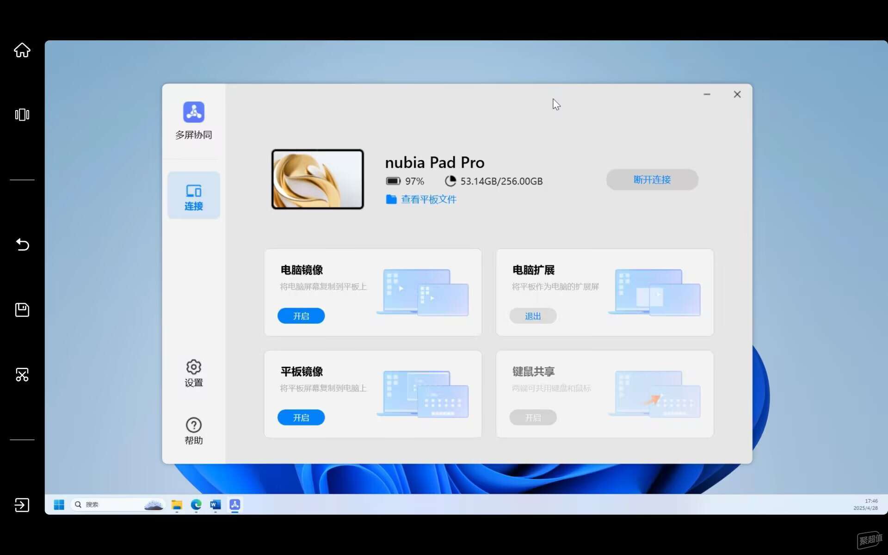Open Microsoft Edge from the taskbar
Viewport: 888px width, 555px height.
tap(196, 505)
